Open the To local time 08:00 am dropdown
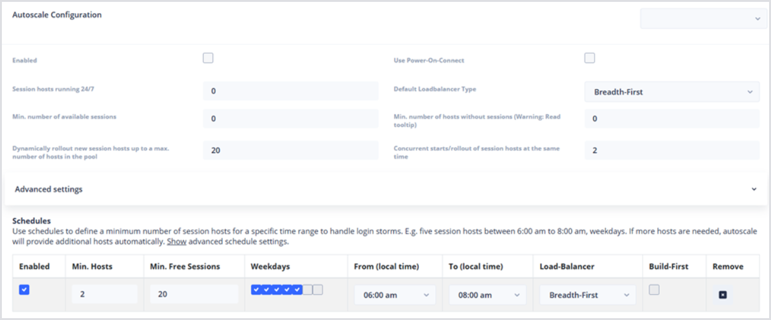The height and width of the screenshot is (320, 771). point(487,295)
